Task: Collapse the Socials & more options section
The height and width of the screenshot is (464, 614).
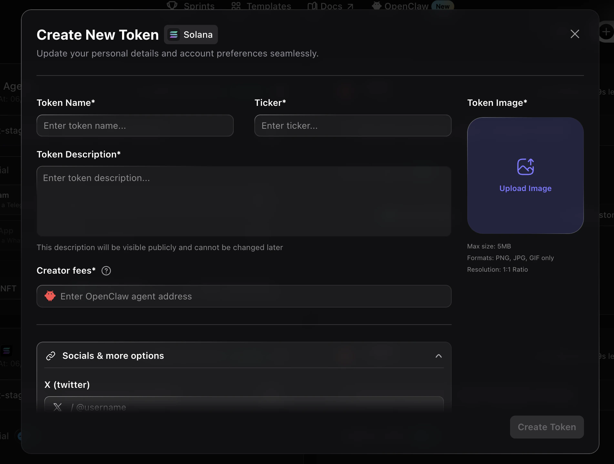Action: point(438,356)
